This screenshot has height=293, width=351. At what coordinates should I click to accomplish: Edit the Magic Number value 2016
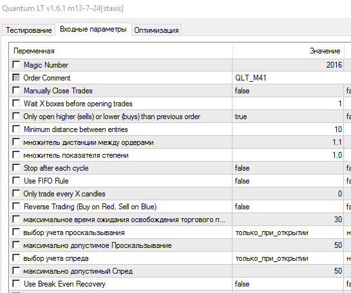pyautogui.click(x=288, y=65)
